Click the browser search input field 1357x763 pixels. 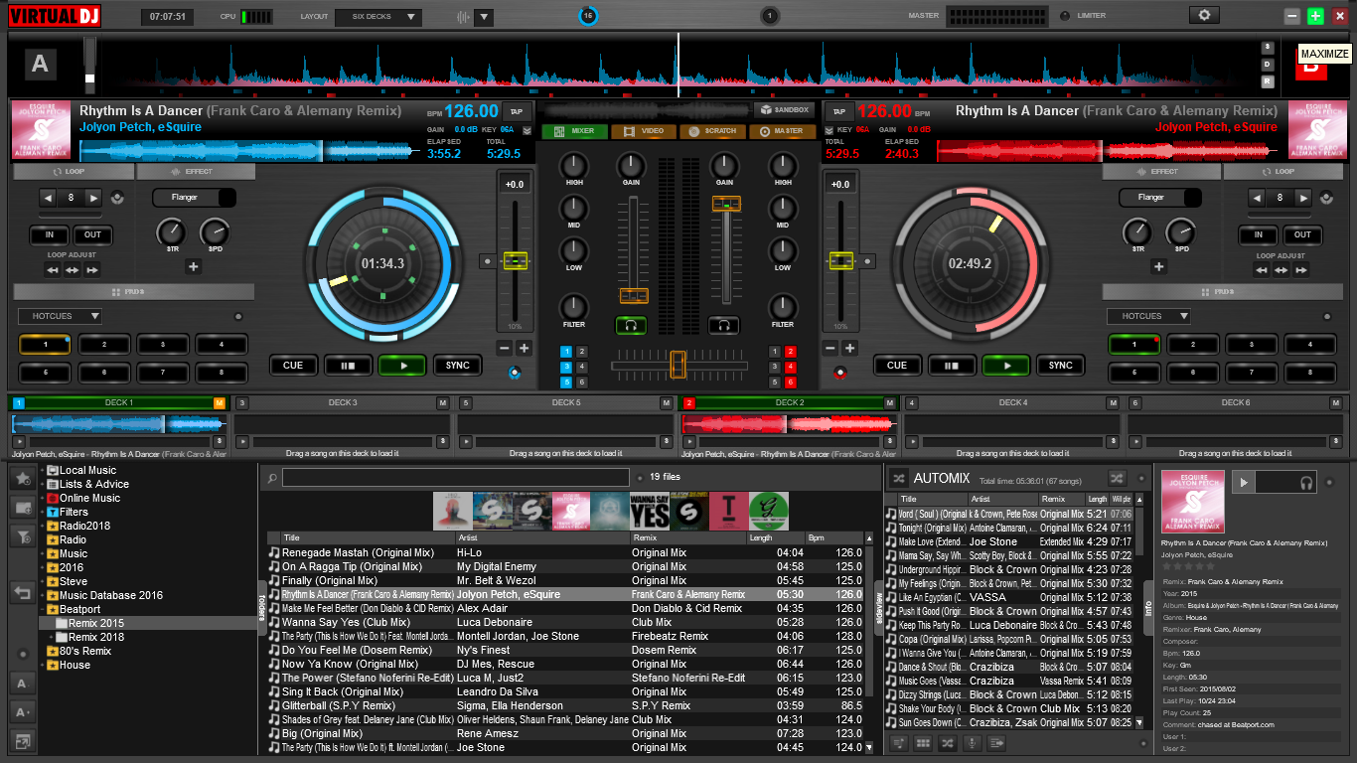click(x=455, y=478)
